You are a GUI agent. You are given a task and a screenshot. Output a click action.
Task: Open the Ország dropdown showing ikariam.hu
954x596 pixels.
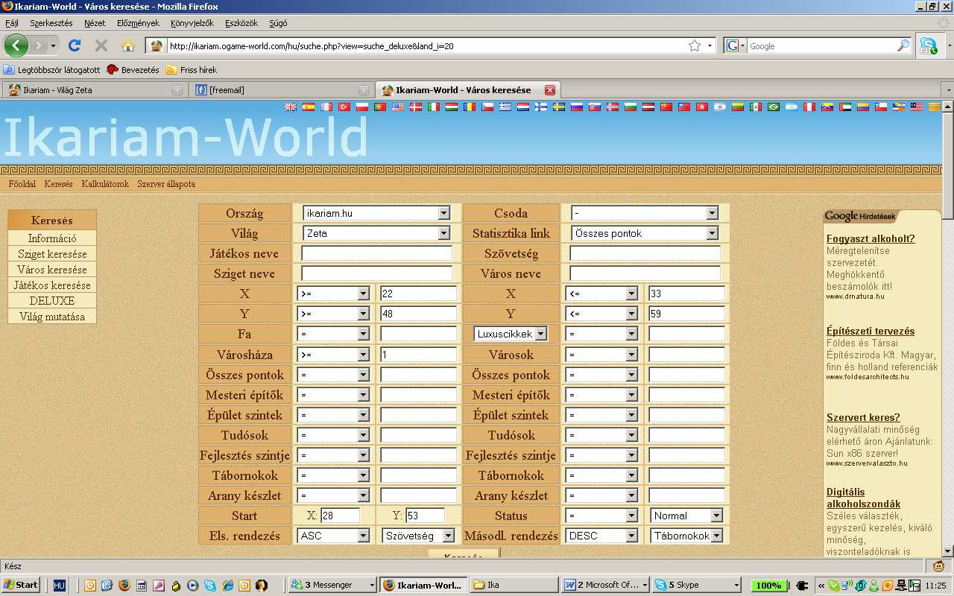[376, 213]
